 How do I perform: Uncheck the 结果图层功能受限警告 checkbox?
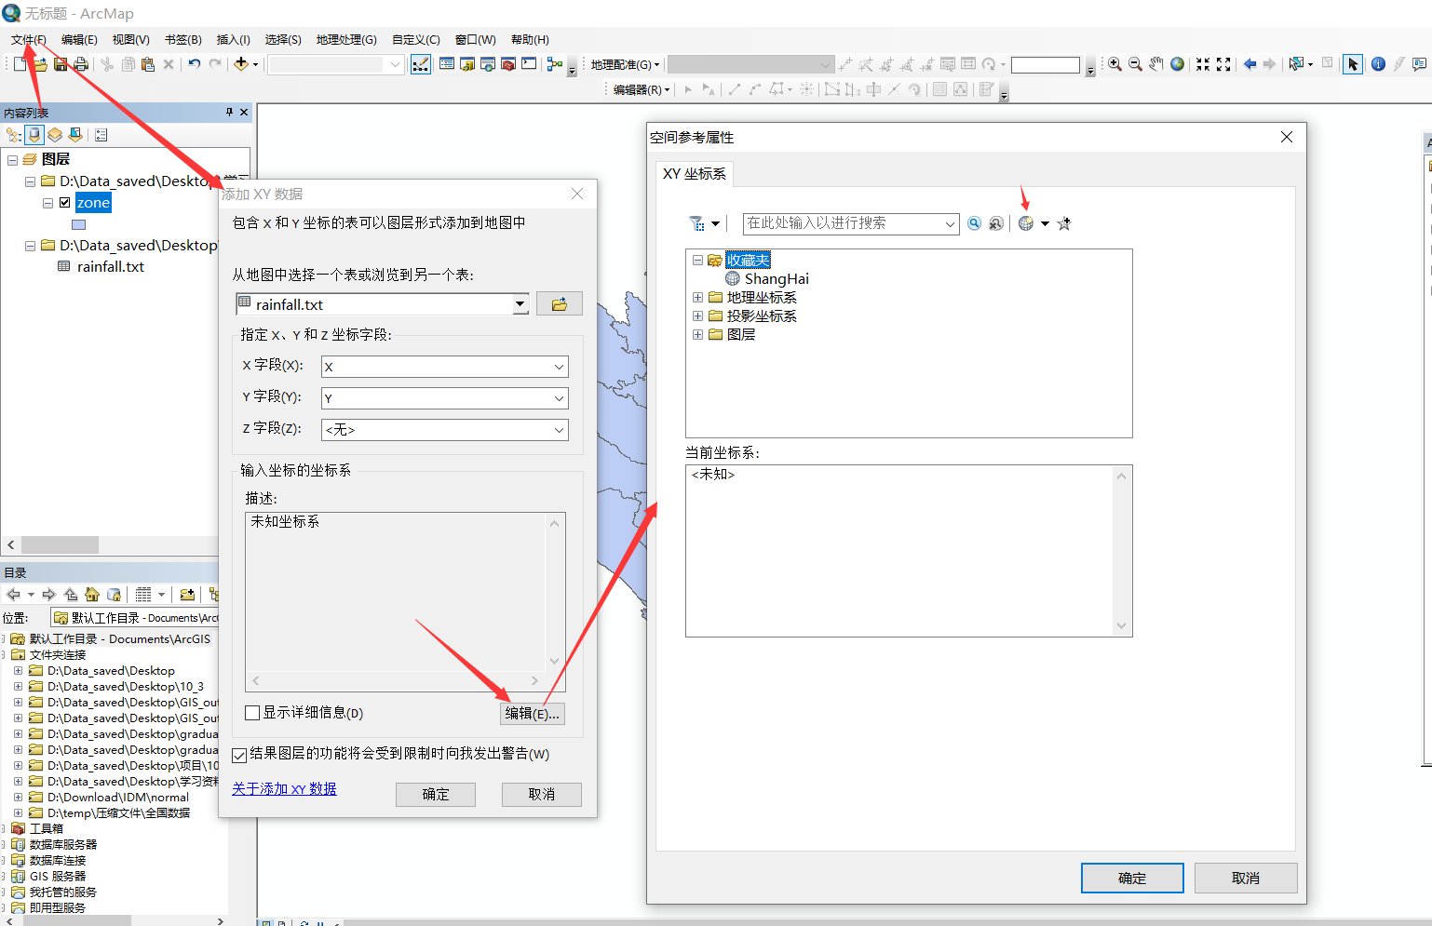click(240, 755)
